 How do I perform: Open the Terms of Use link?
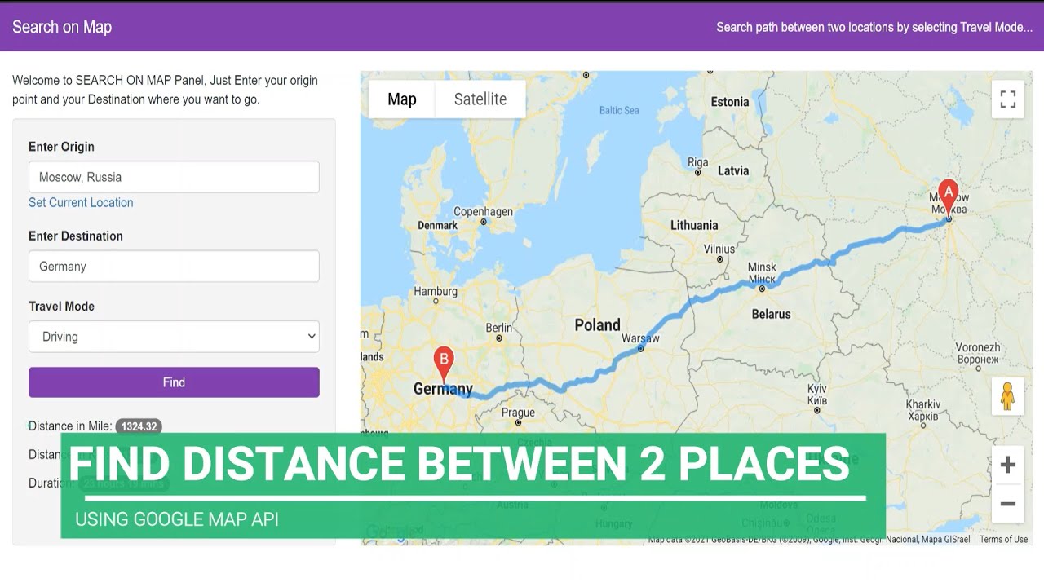[x=1003, y=539]
